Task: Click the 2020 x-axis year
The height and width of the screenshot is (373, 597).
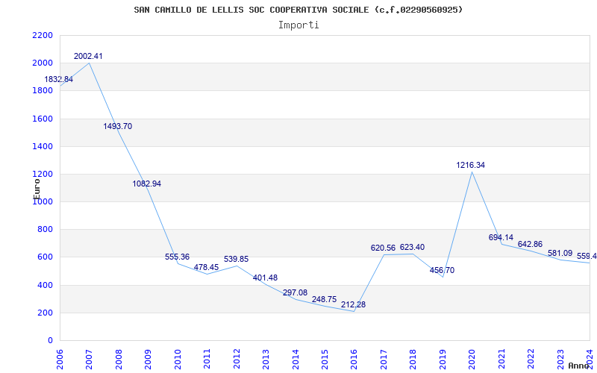Action: pyautogui.click(x=472, y=360)
